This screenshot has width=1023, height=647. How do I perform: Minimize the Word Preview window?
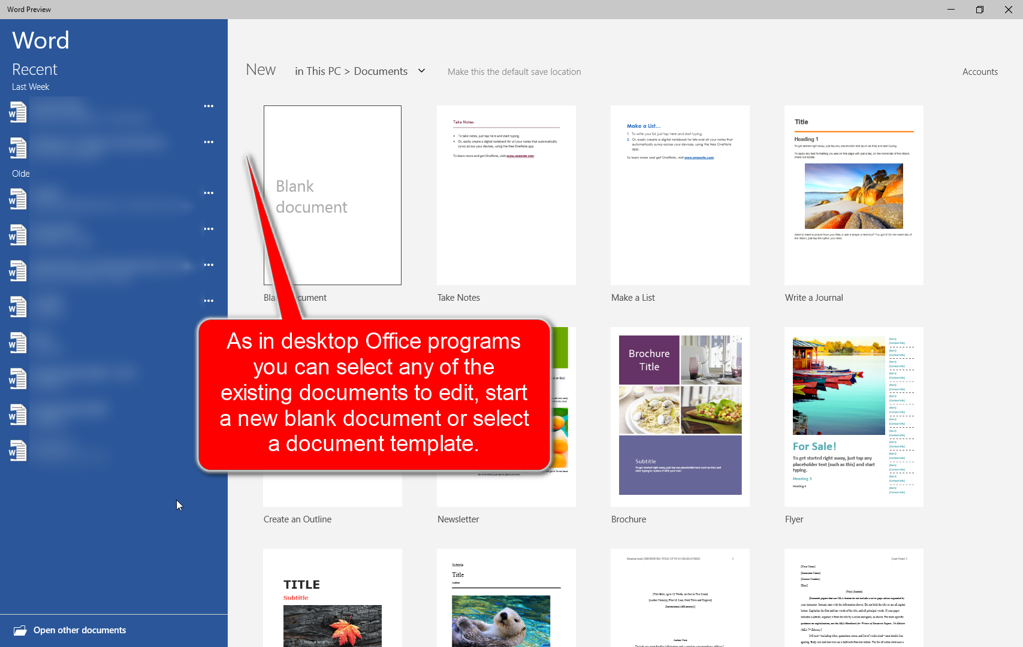pyautogui.click(x=951, y=10)
